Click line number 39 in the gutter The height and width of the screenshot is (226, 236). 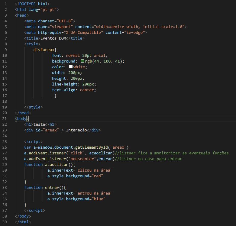pos(5,222)
